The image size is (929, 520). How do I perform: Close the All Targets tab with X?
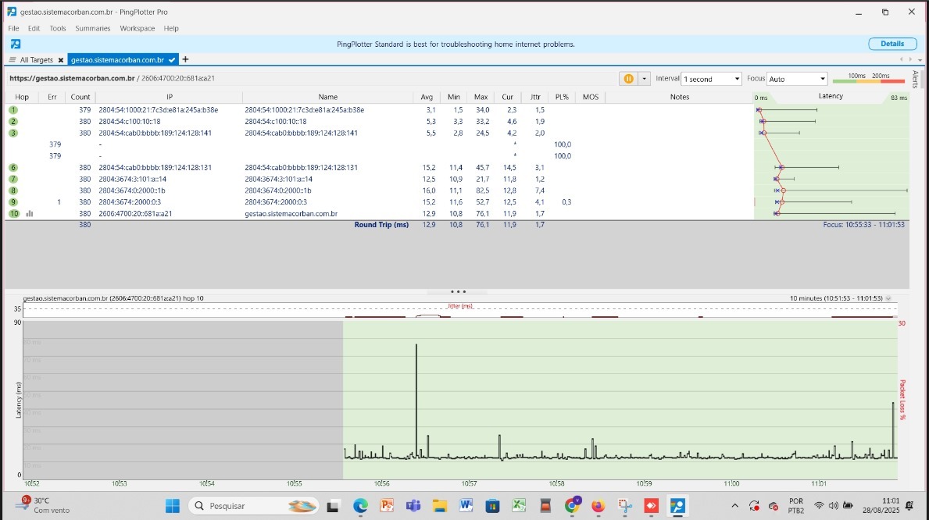[60, 60]
